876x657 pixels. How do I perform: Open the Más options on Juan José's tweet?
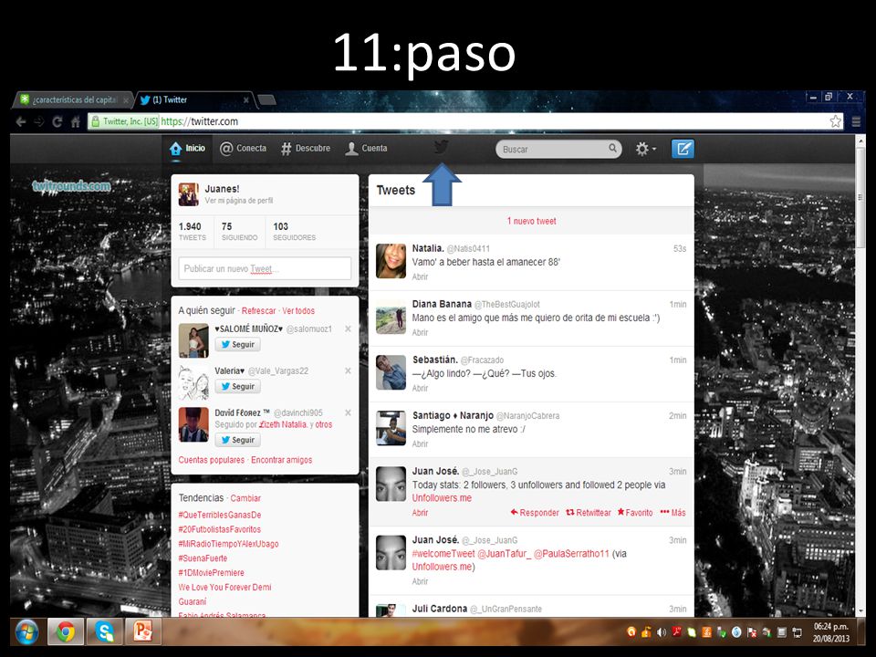point(673,512)
